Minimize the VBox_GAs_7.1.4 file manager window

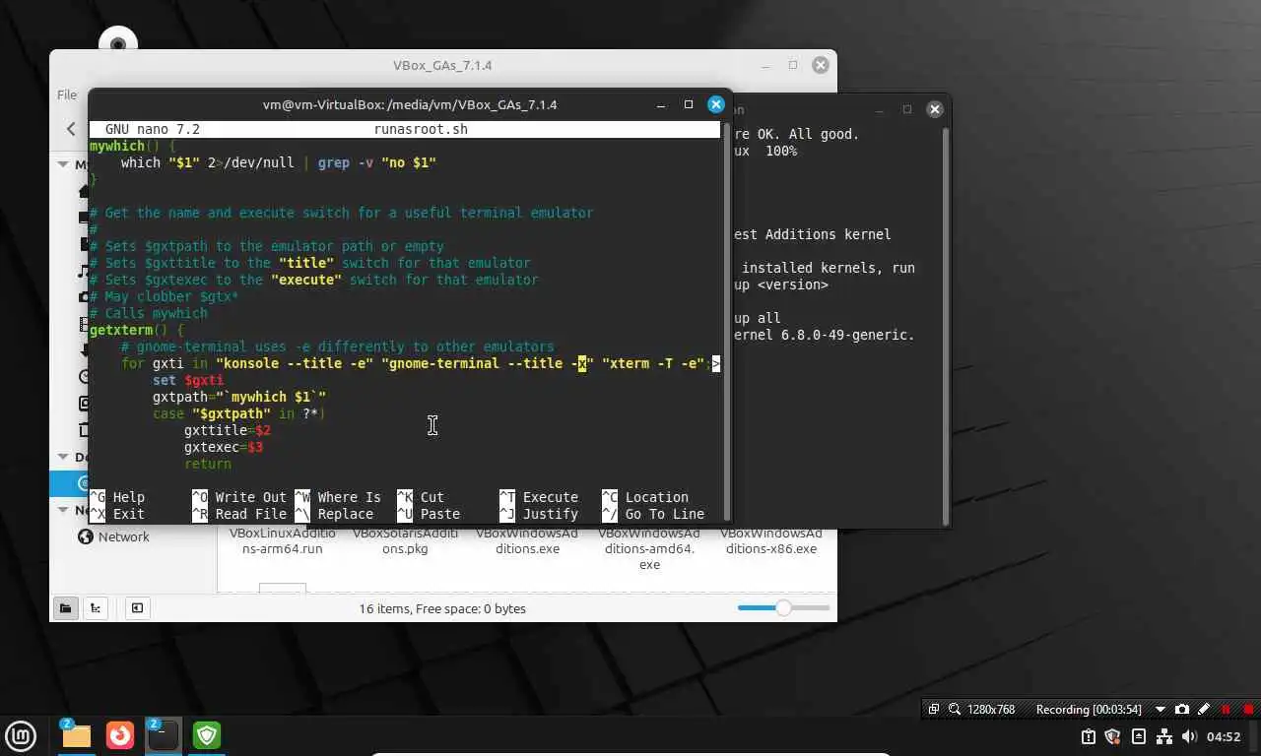click(766, 65)
